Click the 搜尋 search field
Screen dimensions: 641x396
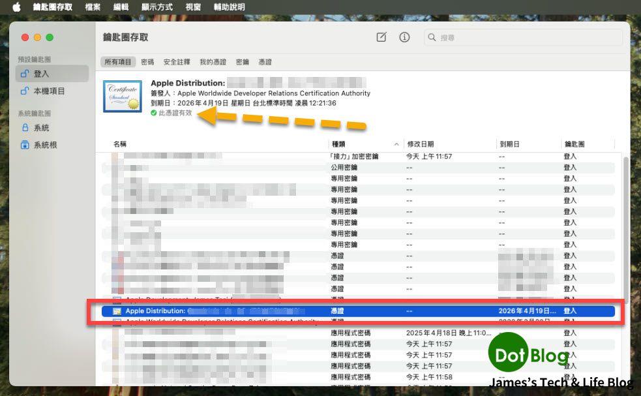pyautogui.click(x=522, y=38)
